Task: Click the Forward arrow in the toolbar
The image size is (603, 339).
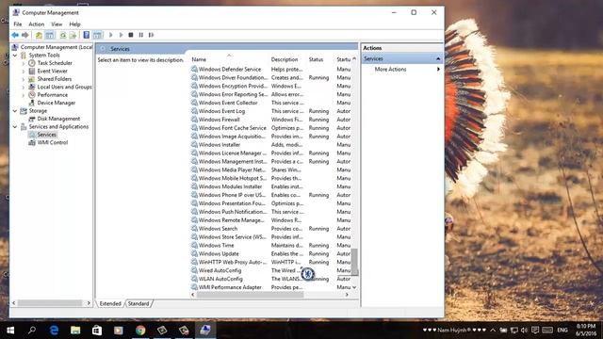Action: coord(25,35)
